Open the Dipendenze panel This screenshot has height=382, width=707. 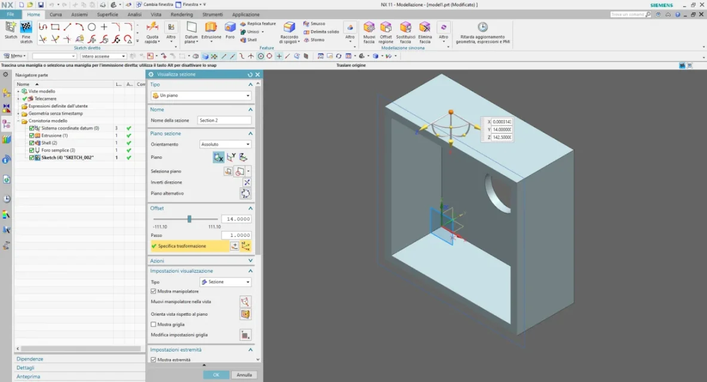[x=30, y=359]
